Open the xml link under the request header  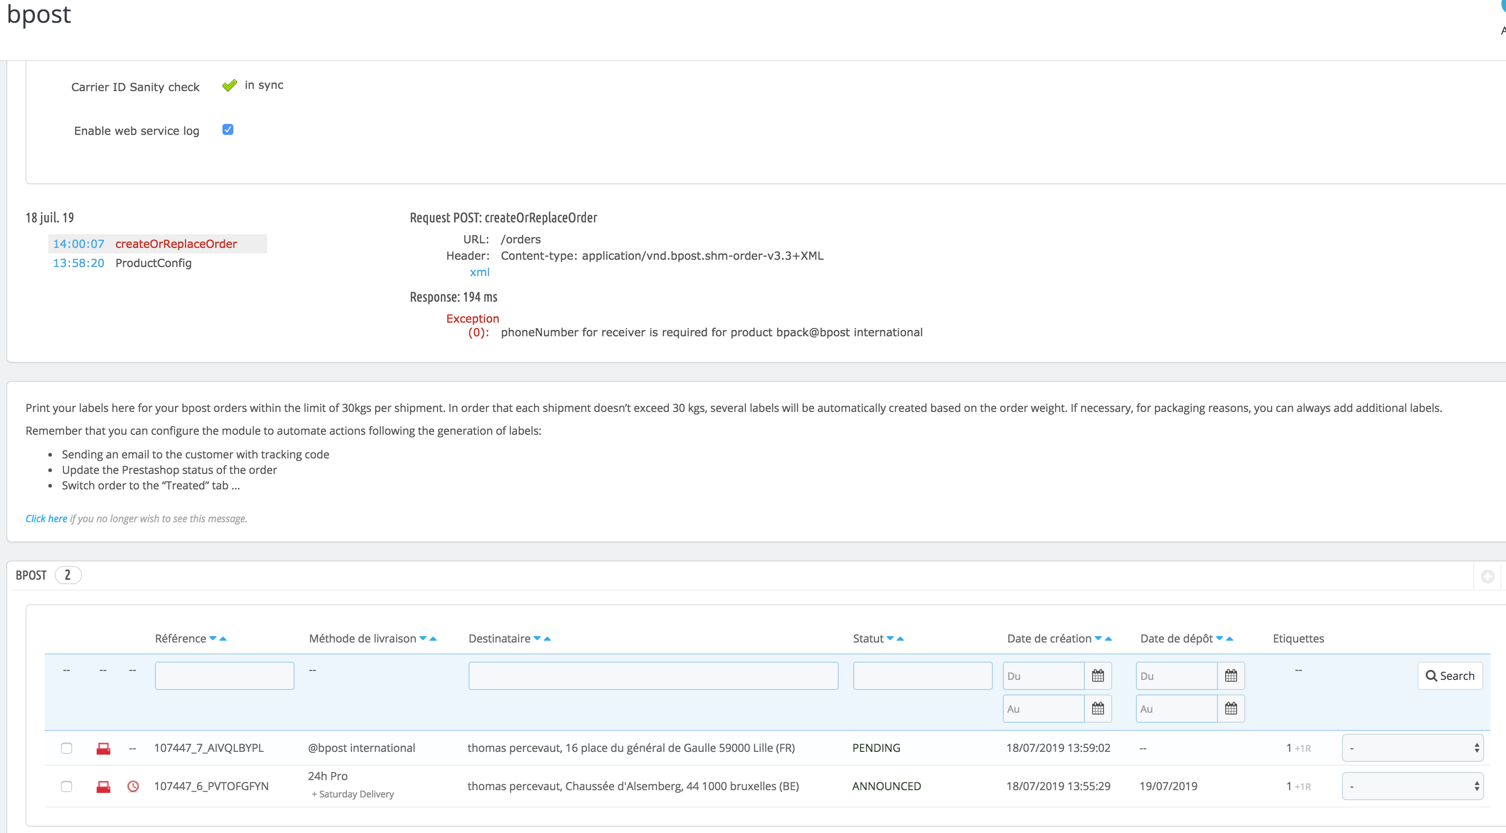pos(480,273)
